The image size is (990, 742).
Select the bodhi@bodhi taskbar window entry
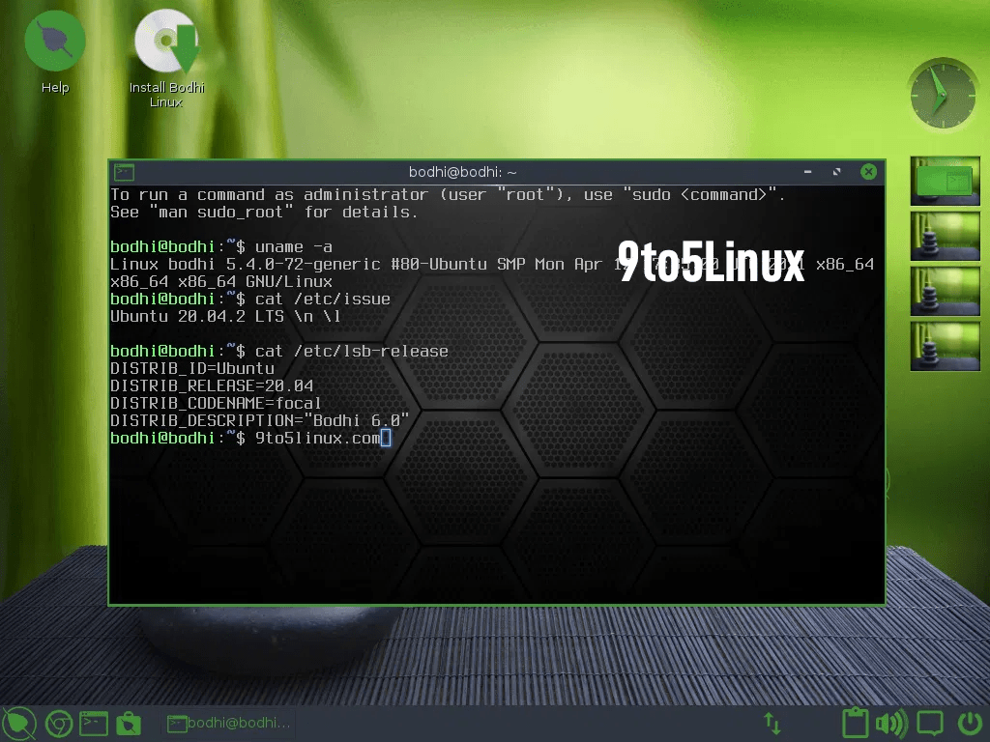pyautogui.click(x=228, y=723)
